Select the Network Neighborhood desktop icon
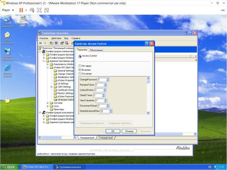 (8, 54)
